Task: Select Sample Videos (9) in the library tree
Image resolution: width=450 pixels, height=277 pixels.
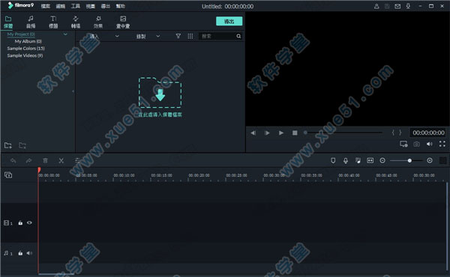Action: click(x=25, y=55)
